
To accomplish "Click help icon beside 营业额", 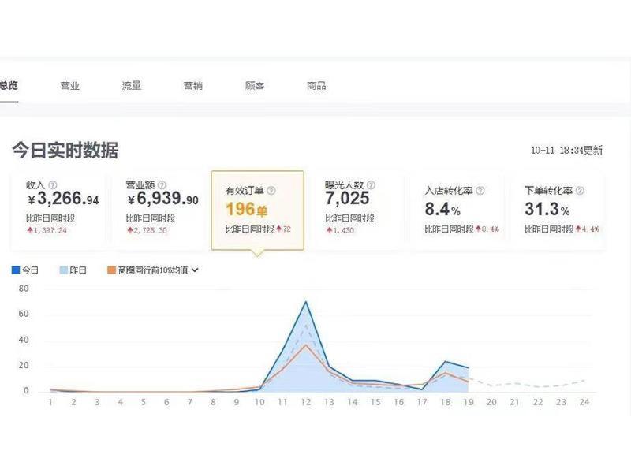I will 162,185.
